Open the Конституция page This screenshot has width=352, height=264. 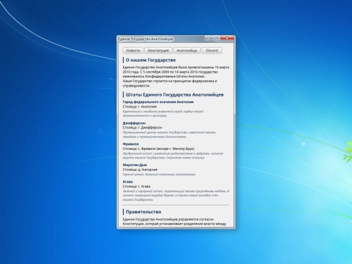[x=158, y=50]
